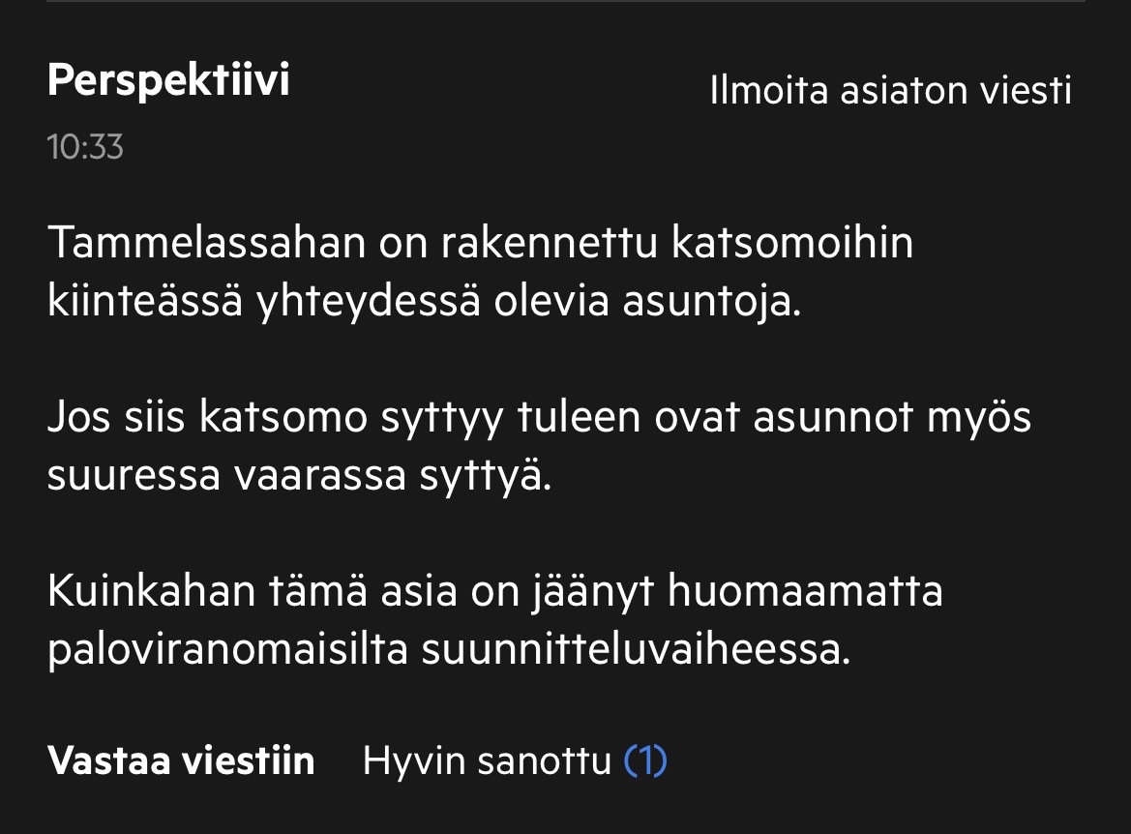Click the 10:33 comment timestamp
The width and height of the screenshot is (1131, 834).
tap(85, 147)
